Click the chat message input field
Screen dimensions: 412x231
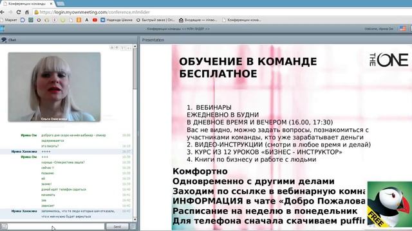coord(57,227)
